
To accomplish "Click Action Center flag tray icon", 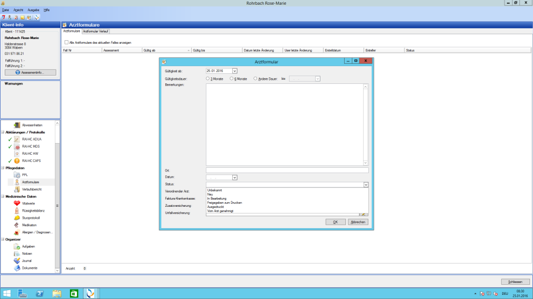I will pyautogui.click(x=482, y=294).
